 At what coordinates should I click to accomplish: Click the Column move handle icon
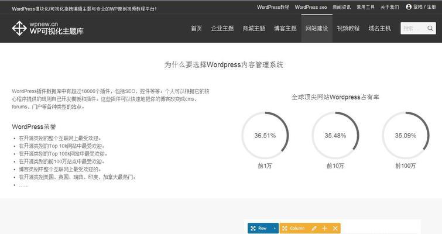[x=285, y=228]
